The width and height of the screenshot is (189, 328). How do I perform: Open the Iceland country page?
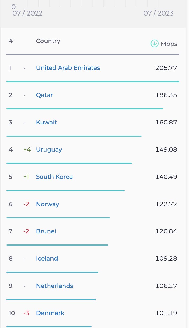47,259
